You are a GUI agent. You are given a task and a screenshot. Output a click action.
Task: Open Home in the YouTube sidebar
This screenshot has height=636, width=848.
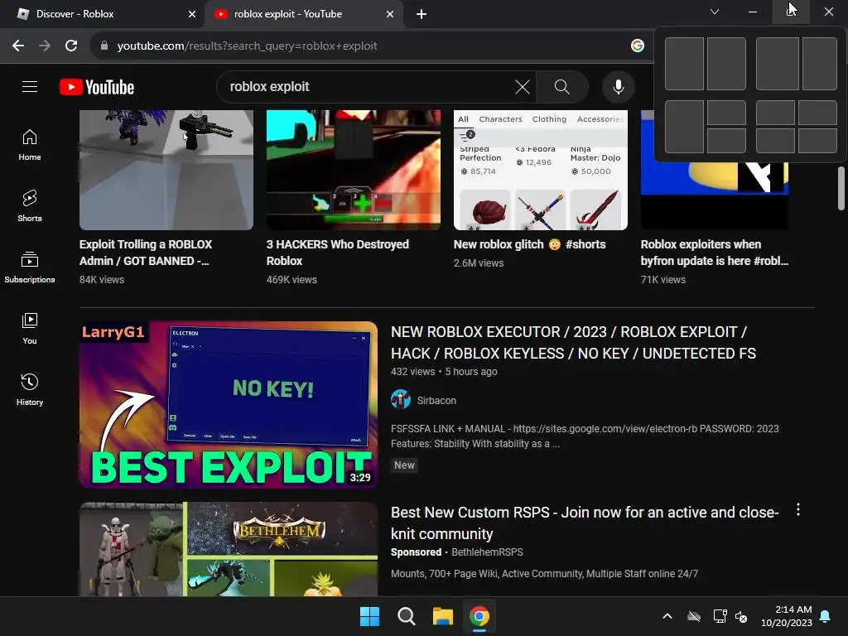tap(30, 145)
